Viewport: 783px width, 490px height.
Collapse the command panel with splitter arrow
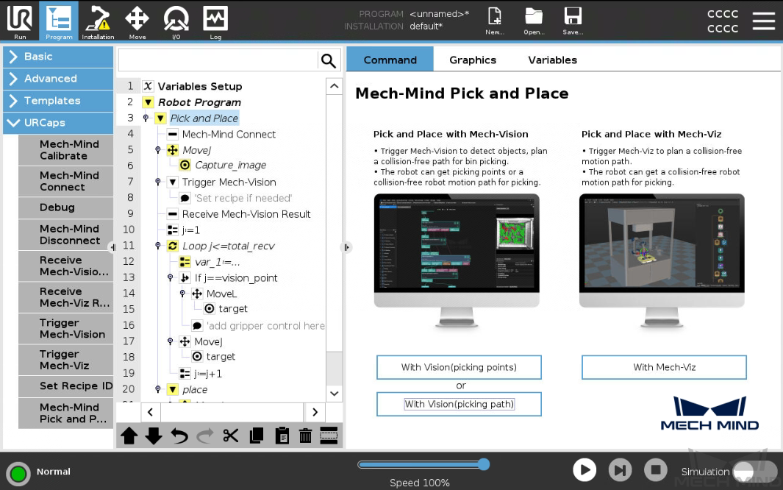coord(347,247)
